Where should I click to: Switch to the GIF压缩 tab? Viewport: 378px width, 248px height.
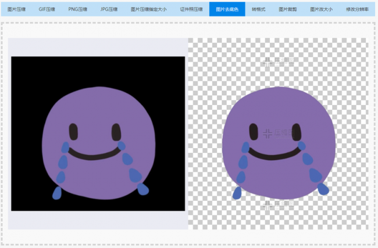point(47,9)
